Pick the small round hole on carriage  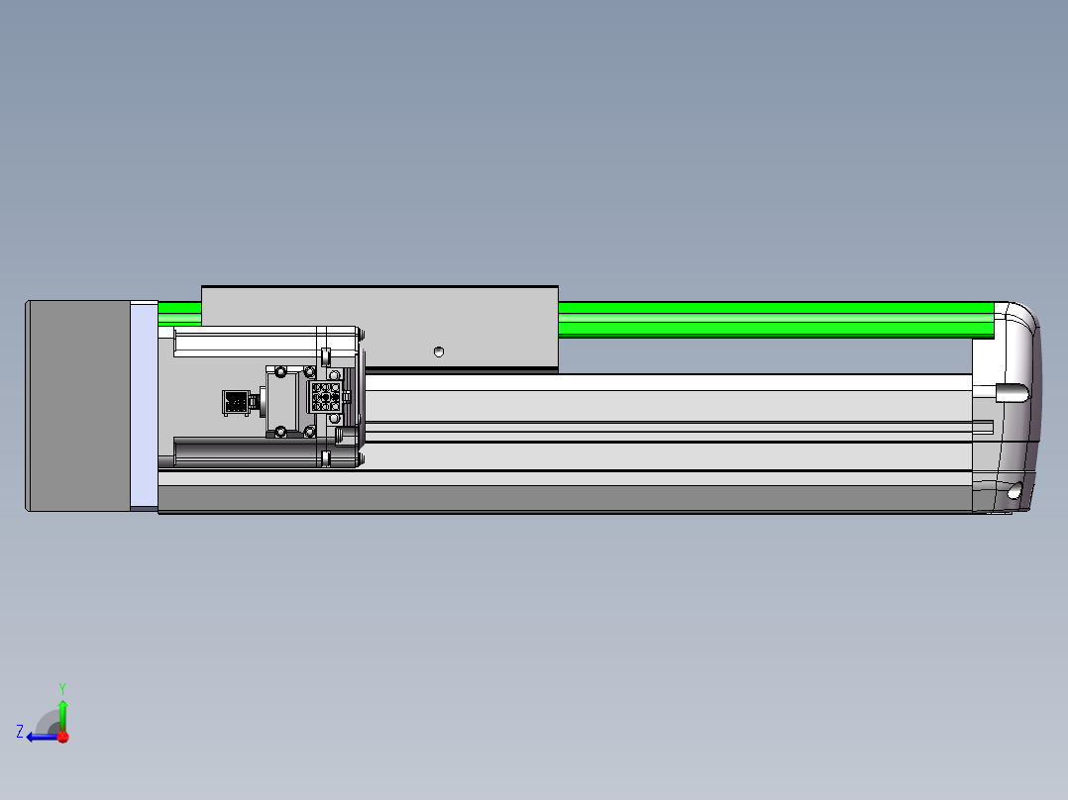(x=439, y=352)
